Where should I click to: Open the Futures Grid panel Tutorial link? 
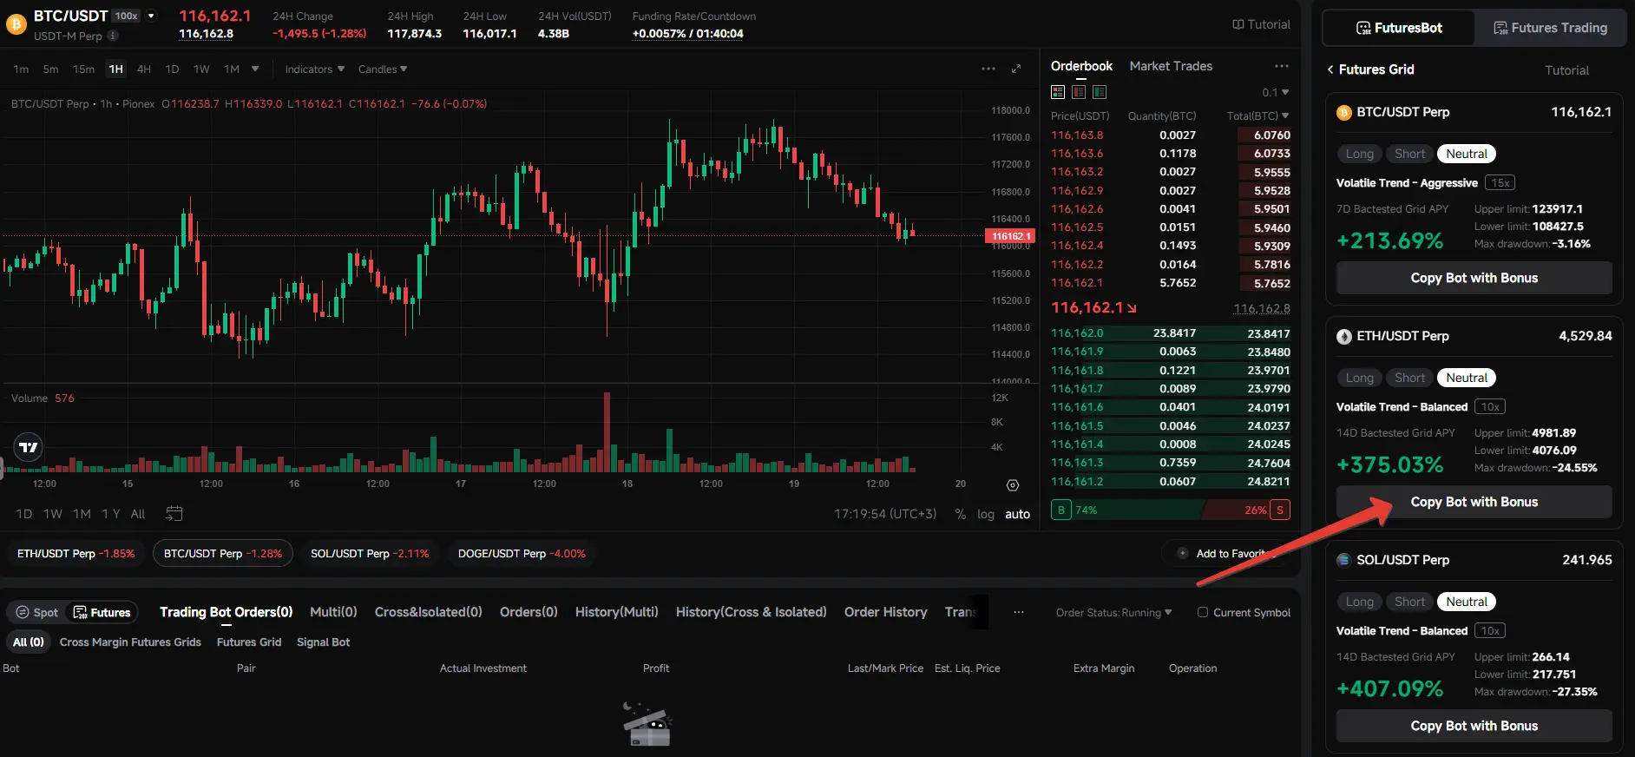[x=1566, y=70]
